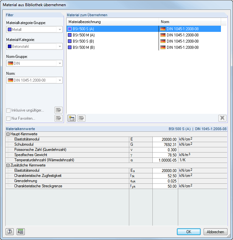Sort by Materialbezeichnung column header
The height and width of the screenshot is (240, 233).
[x=113, y=22]
